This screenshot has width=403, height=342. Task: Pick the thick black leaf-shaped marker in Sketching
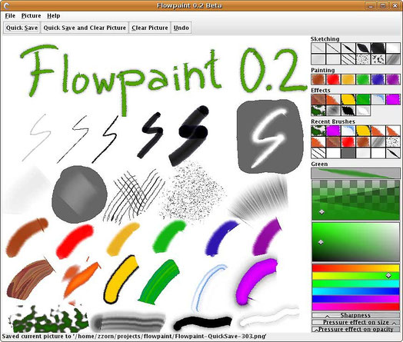pos(363,48)
